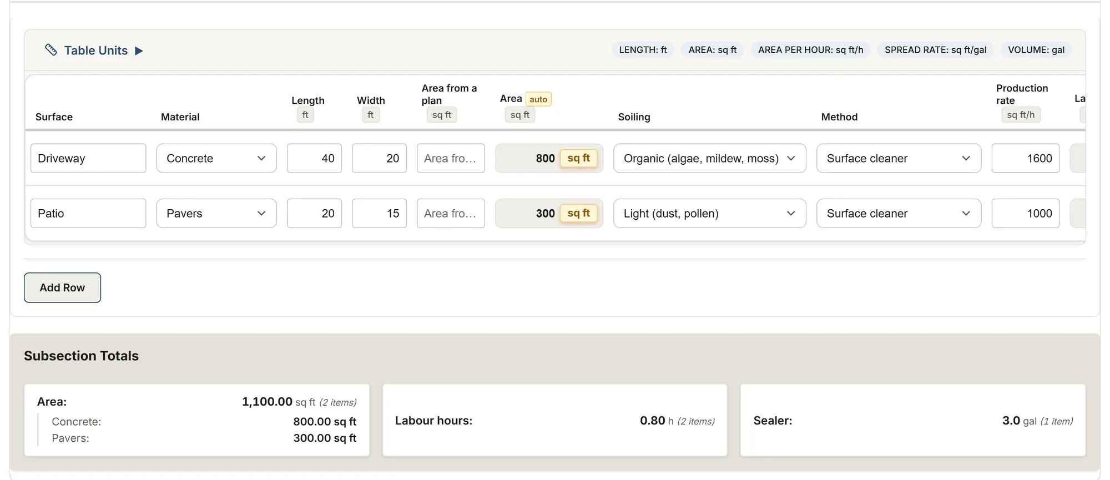Open the Pavers material dropdown

216,213
